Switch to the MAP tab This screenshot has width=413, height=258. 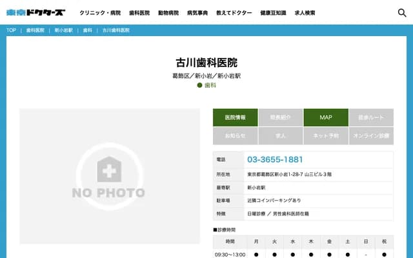[x=325, y=117]
